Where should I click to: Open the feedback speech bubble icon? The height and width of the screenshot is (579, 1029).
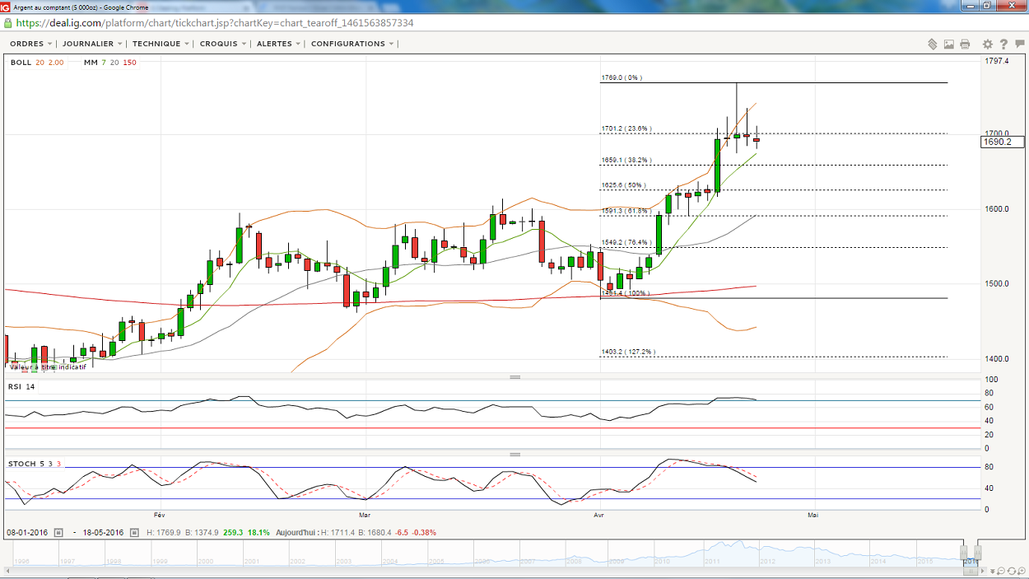(x=1020, y=44)
